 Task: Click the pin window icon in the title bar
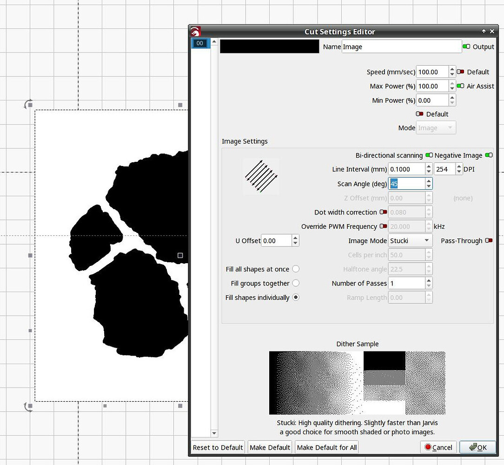(484, 31)
